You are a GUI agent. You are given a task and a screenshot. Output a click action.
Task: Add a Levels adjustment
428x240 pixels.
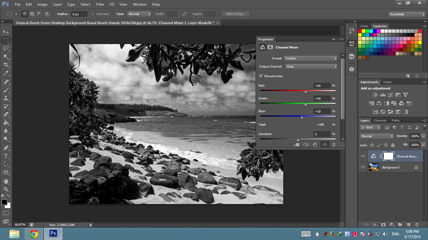383,95
